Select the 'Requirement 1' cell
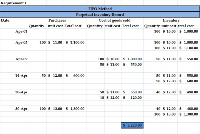This screenshot has height=134, width=200. (x=14, y=3)
